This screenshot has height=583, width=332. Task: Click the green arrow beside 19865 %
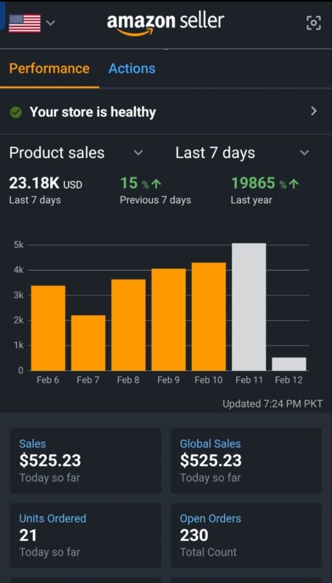click(294, 184)
